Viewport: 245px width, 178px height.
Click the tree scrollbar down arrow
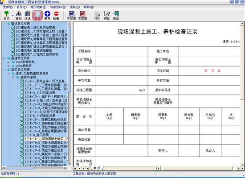click(69, 164)
